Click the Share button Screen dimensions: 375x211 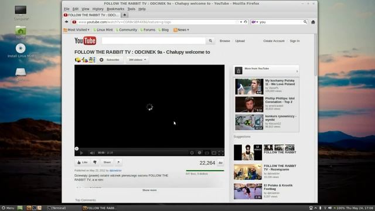coord(107,162)
